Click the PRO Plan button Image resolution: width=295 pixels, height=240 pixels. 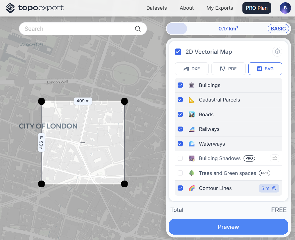click(257, 8)
